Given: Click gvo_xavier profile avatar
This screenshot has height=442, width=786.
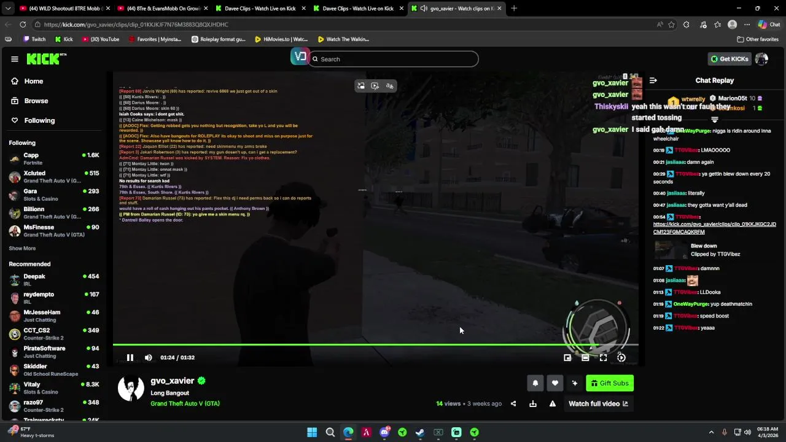Looking at the screenshot, I should [131, 389].
